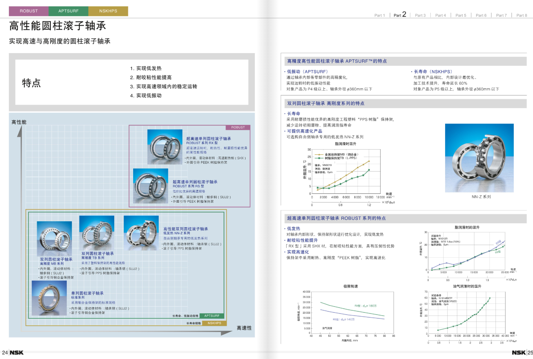Viewport: 533px width, 359px height.
Task: Click feature item 2. 耐咬粘性能提高
Action: click(x=151, y=77)
